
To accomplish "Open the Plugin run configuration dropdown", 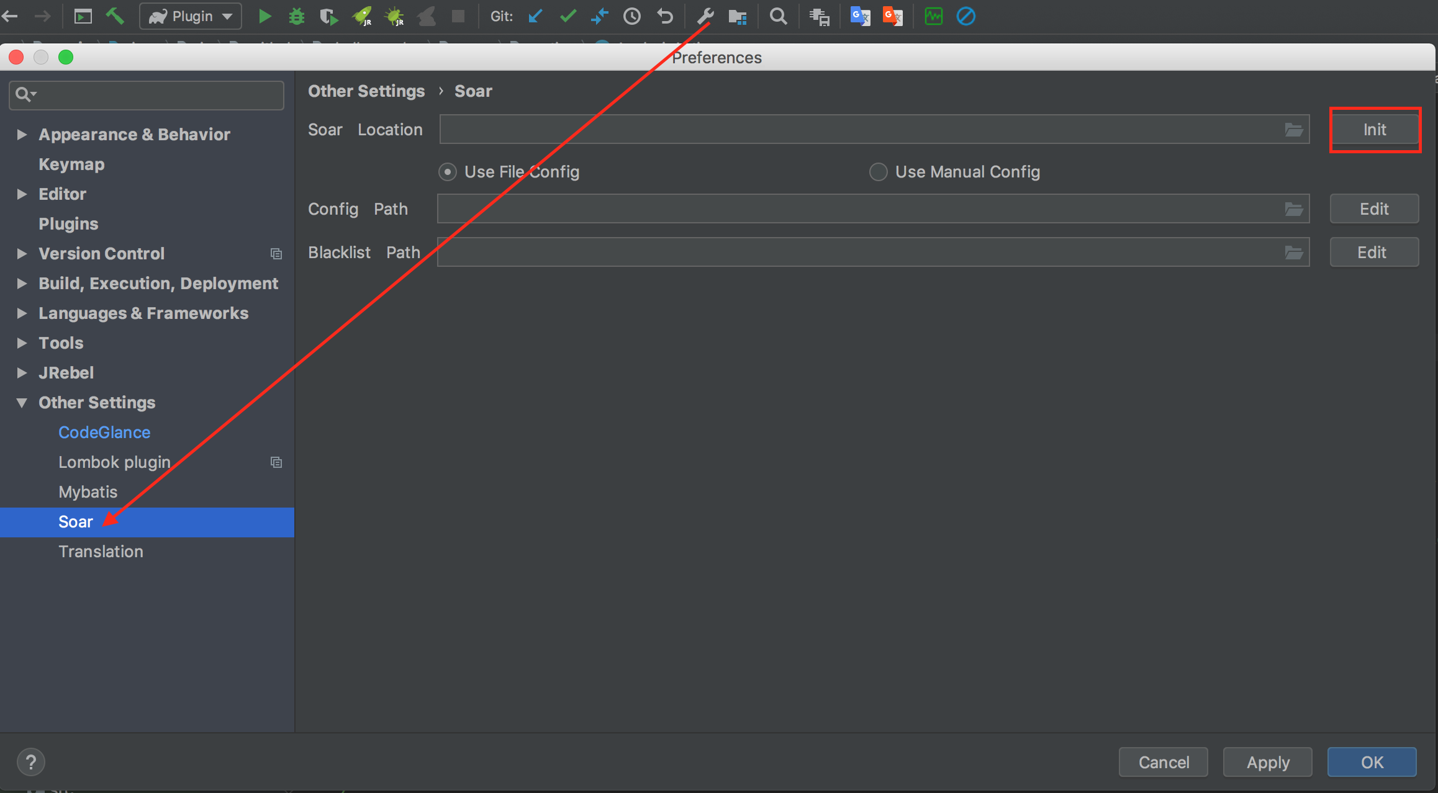I will 191,16.
